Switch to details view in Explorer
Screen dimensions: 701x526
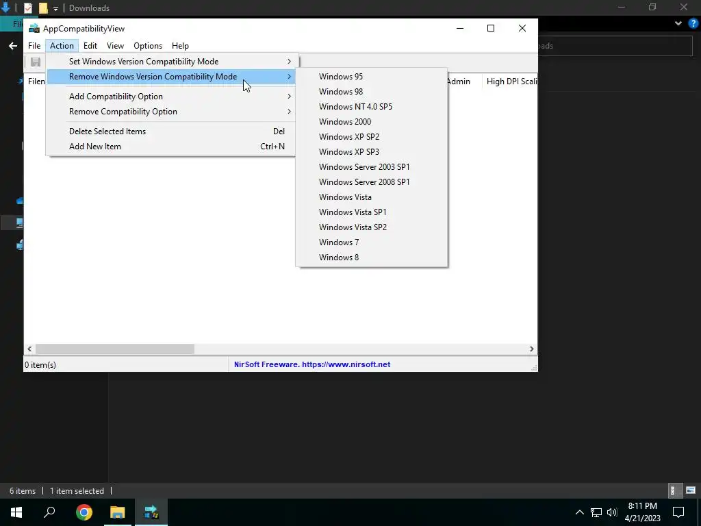tap(674, 490)
